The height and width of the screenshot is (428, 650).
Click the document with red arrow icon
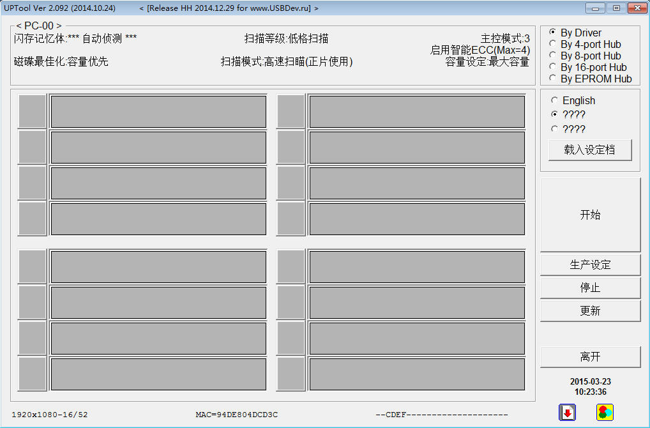[x=567, y=413]
